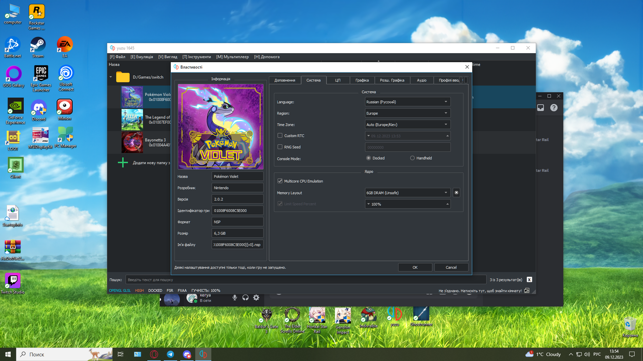Enable the Custom RTC checkbox
Image resolution: width=643 pixels, height=361 pixels.
pyautogui.click(x=280, y=136)
